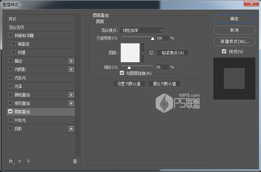The image size is (261, 172).
Task: Click the white pattern swatch
Action: (x=130, y=53)
